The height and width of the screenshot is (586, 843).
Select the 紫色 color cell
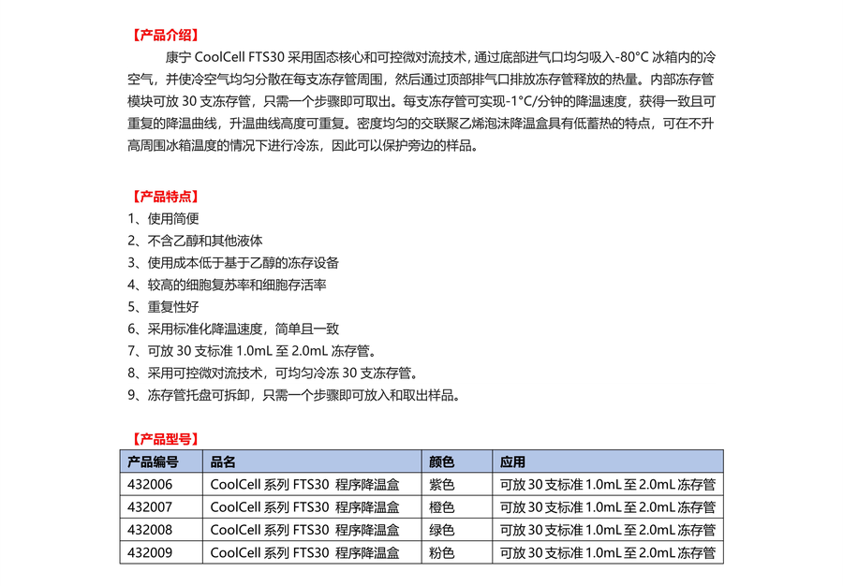point(457,485)
